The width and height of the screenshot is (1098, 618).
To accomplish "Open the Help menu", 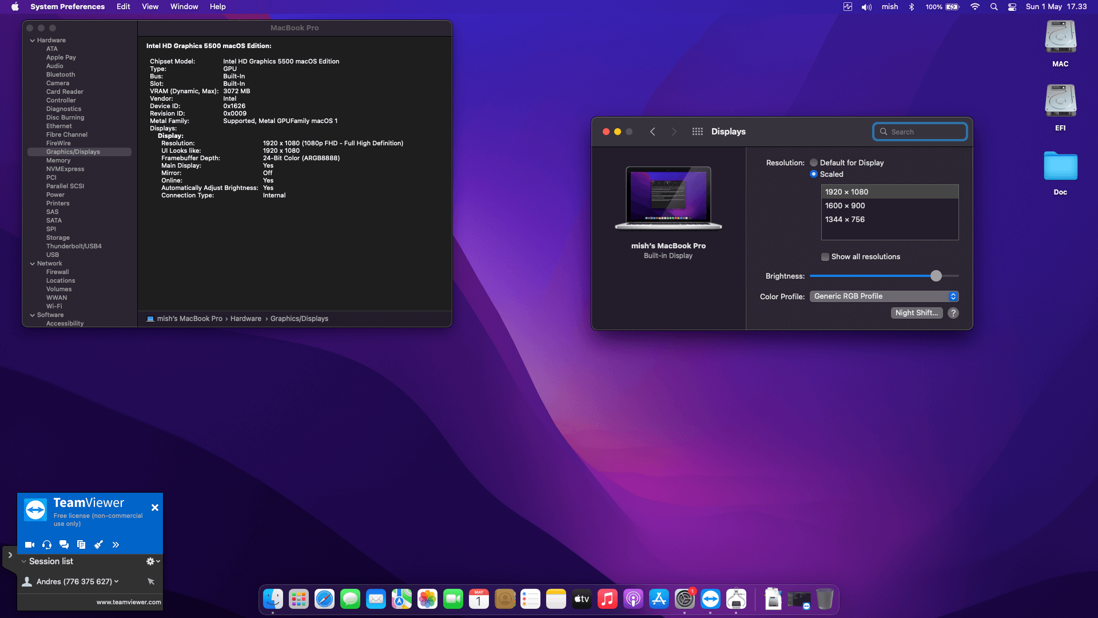I will tap(217, 7).
